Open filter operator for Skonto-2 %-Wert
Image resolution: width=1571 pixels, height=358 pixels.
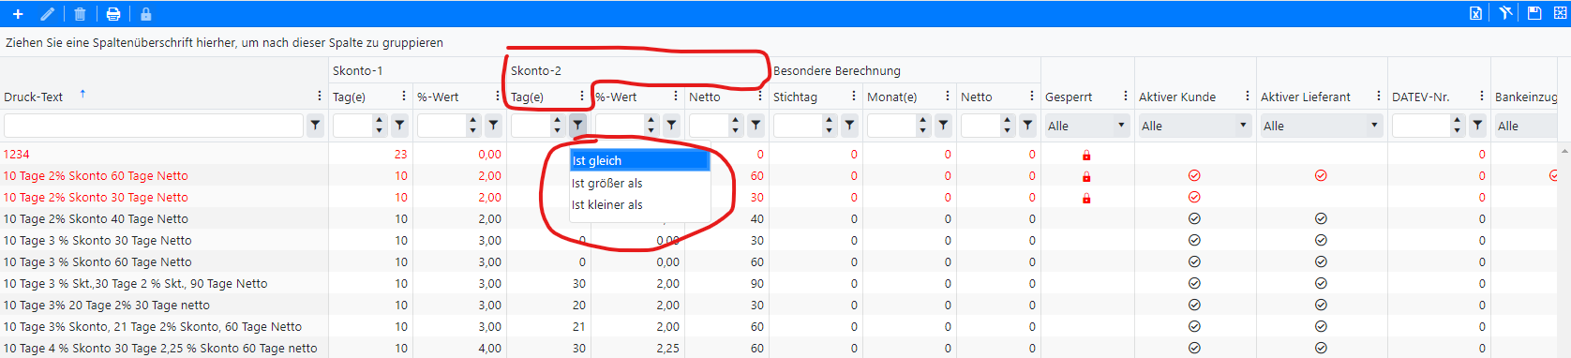pyautogui.click(x=672, y=125)
